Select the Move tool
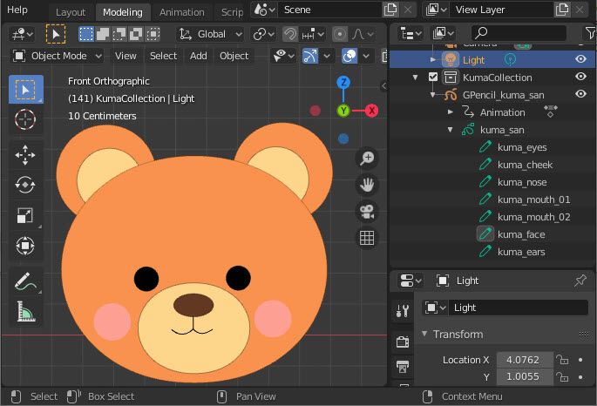597x406 pixels. 25,156
